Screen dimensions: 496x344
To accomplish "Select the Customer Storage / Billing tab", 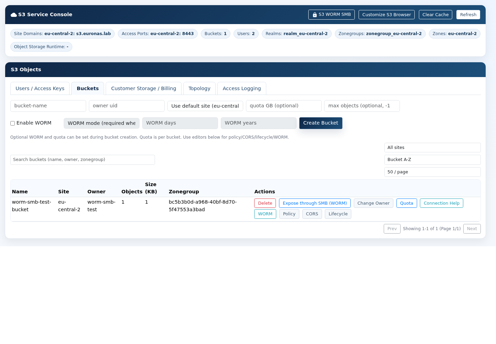I will [x=144, y=88].
